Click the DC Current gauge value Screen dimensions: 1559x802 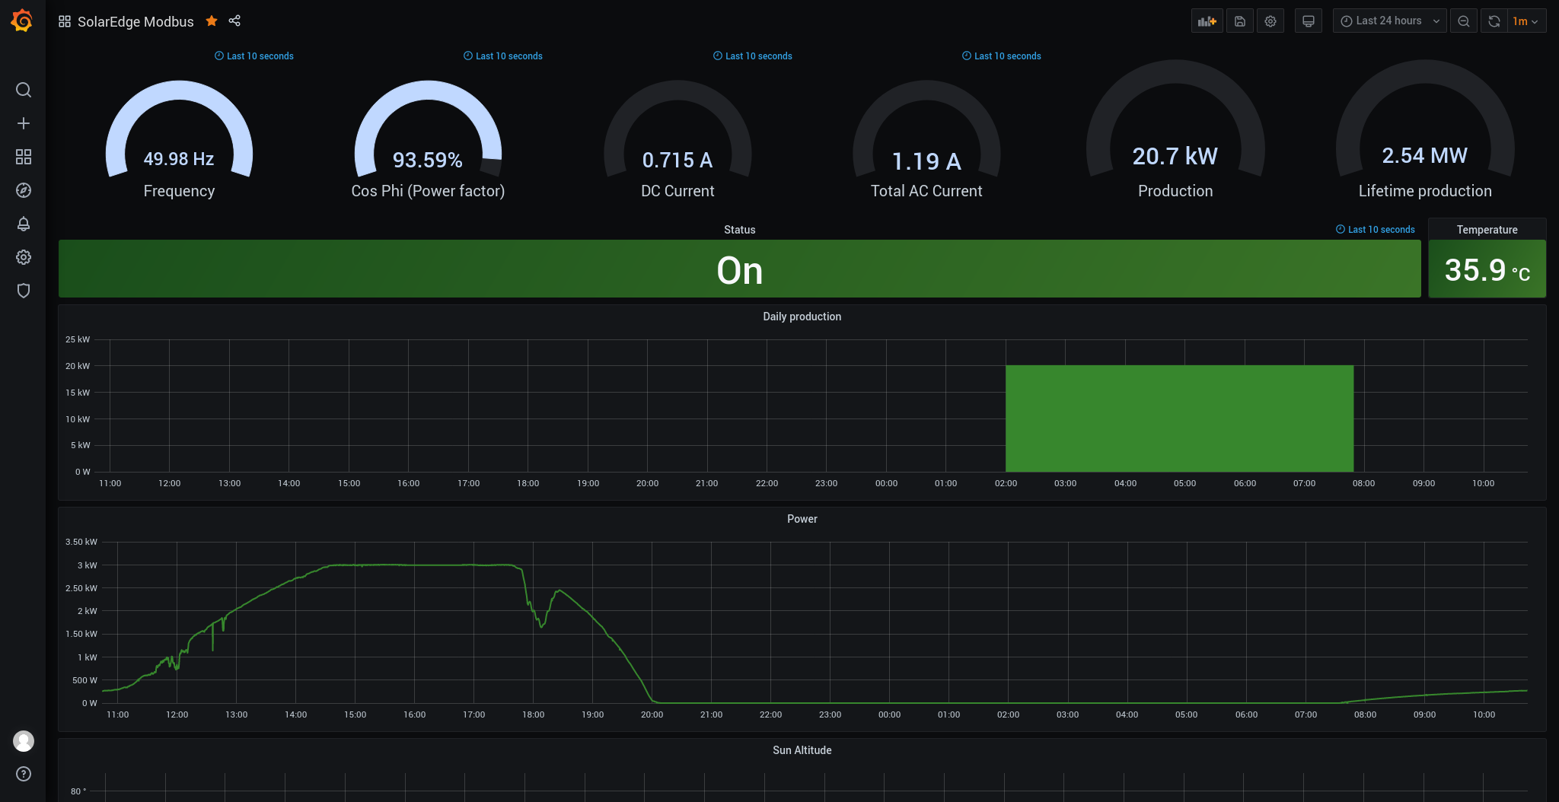(x=677, y=160)
